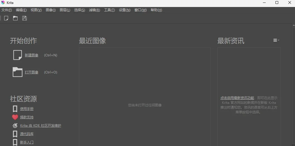This screenshot has height=146, width=295.
Task: Open the 滤镜(R) menu
Action: (94, 10)
